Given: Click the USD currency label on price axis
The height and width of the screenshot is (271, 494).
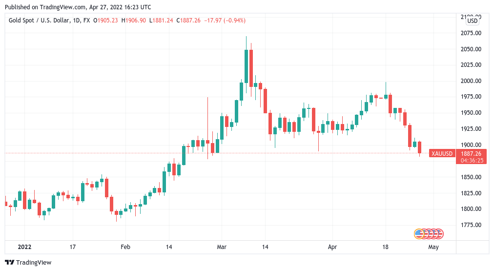Looking at the screenshot, I should click(x=472, y=21).
